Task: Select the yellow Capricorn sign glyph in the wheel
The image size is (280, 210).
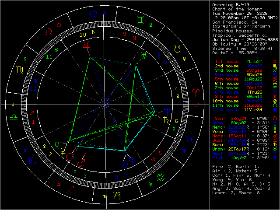Action: (x=117, y=196)
